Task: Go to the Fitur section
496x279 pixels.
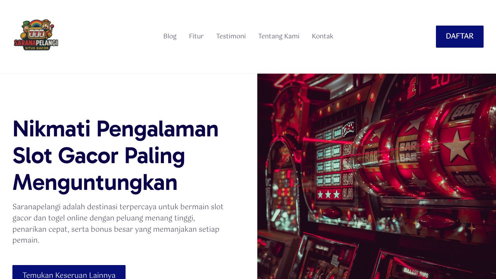Action: (196, 36)
